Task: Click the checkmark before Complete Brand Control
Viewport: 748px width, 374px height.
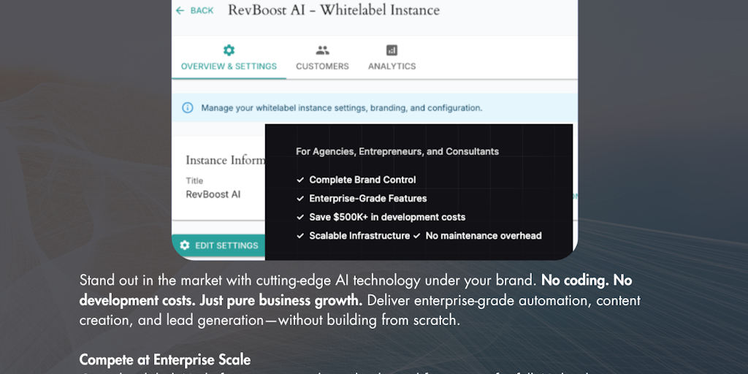Action: pos(300,180)
